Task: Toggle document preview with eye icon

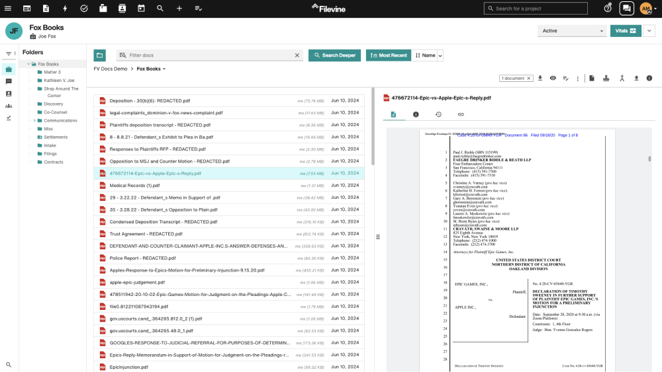Action: point(553,78)
